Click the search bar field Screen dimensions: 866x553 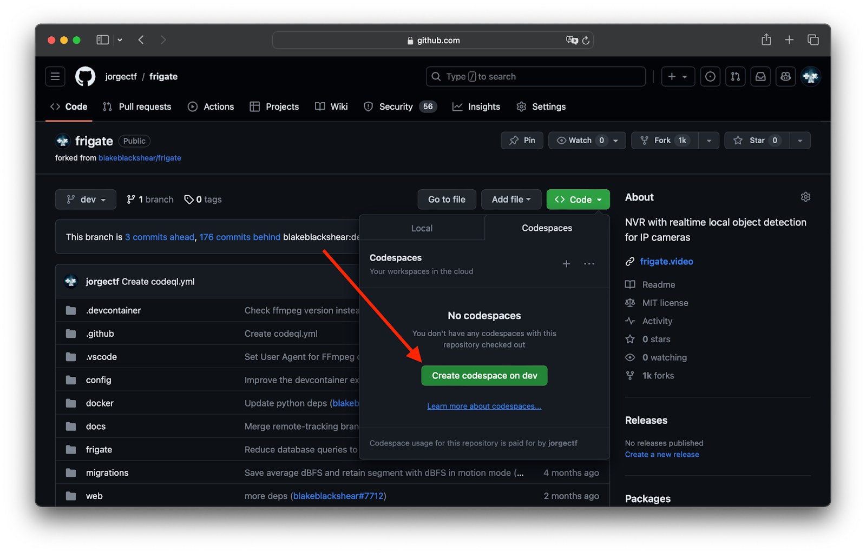(535, 77)
